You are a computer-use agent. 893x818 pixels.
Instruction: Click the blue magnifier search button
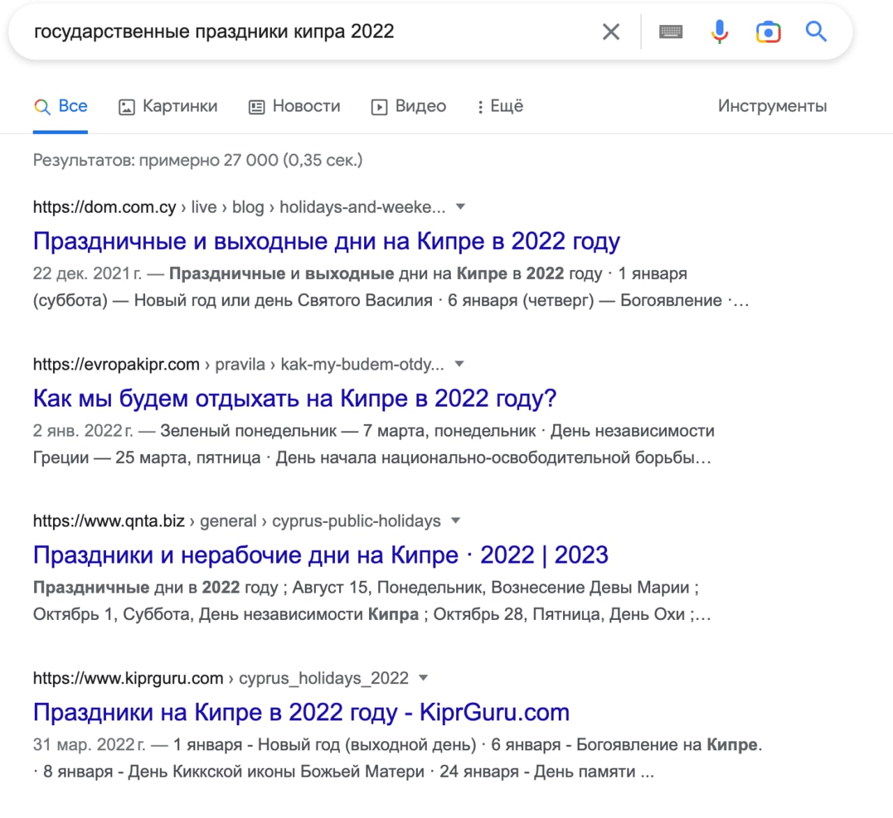(x=816, y=32)
